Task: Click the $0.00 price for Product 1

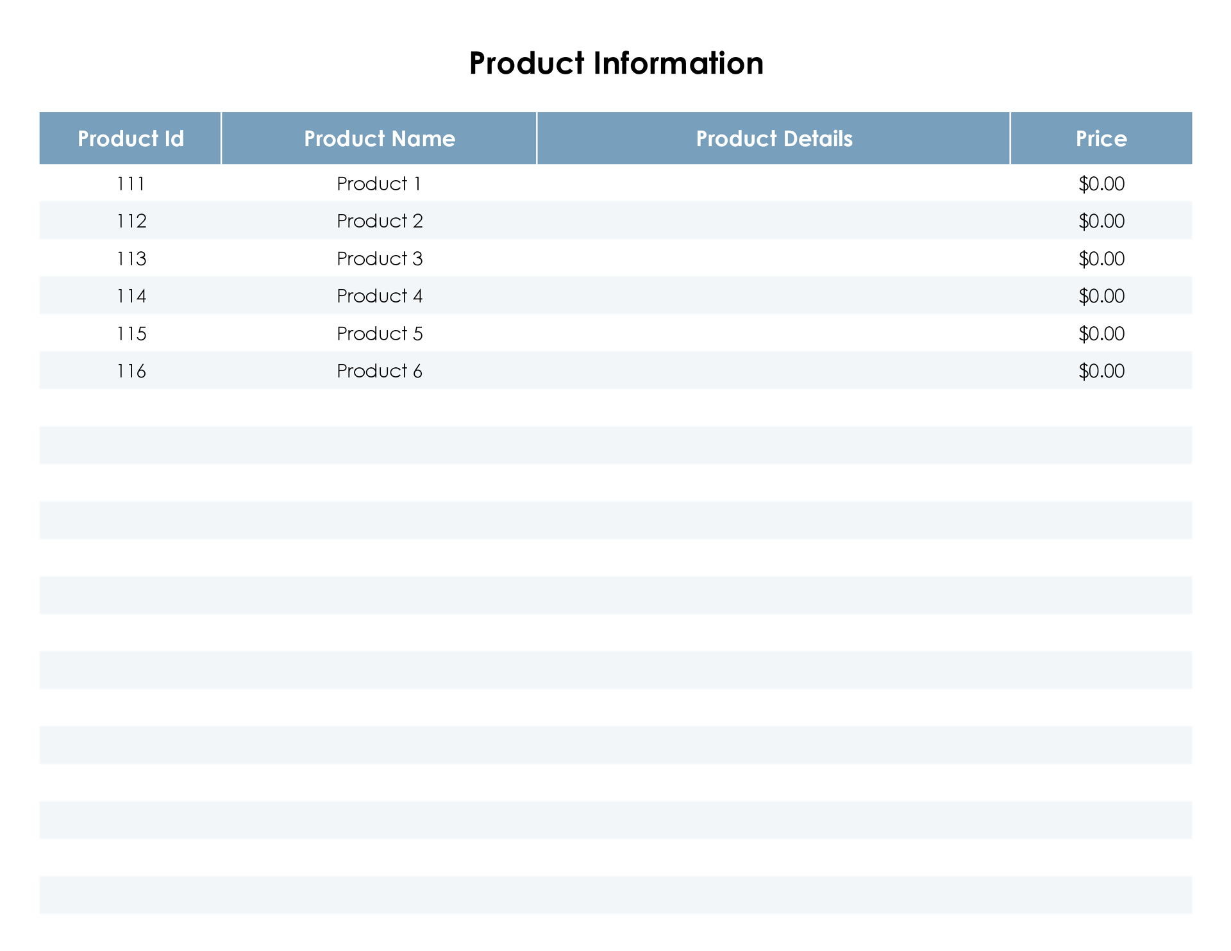Action: pos(1101,184)
